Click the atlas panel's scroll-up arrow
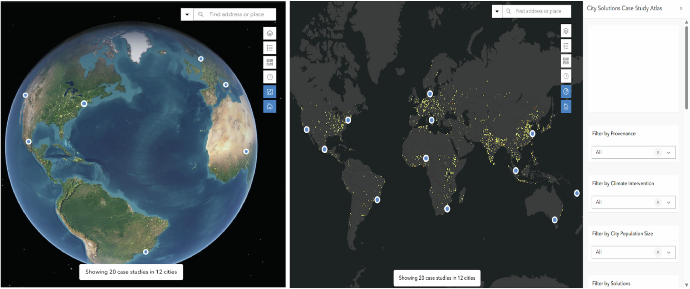 click(687, 22)
